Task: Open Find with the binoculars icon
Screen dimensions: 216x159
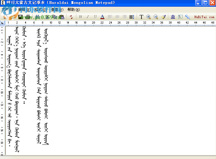Action: point(37,17)
